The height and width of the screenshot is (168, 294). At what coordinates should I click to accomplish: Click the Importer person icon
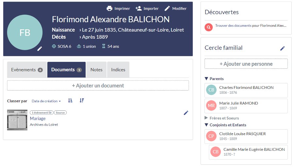pyautogui.click(x=139, y=8)
